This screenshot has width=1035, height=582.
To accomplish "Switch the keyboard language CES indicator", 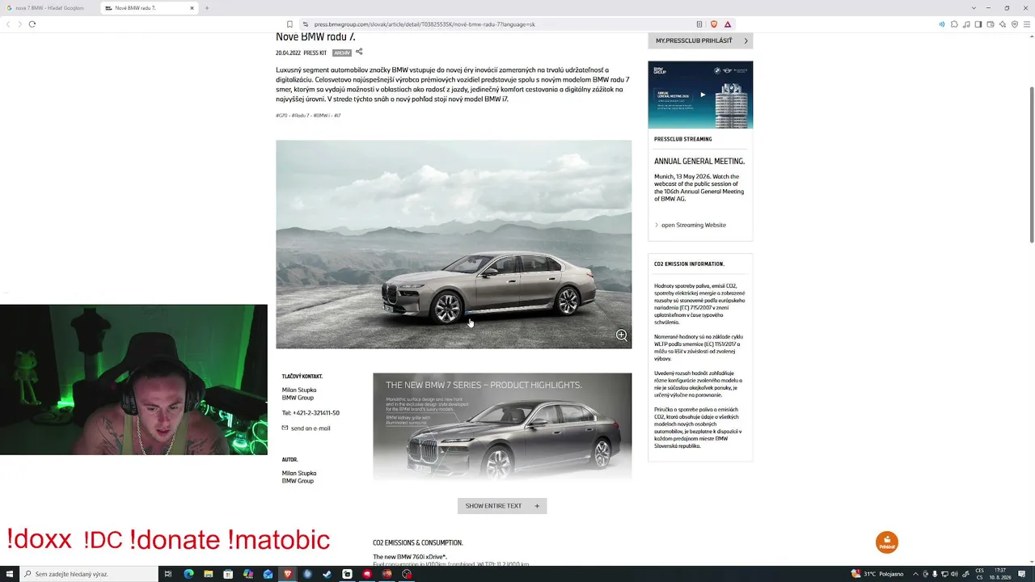I will [x=979, y=574].
